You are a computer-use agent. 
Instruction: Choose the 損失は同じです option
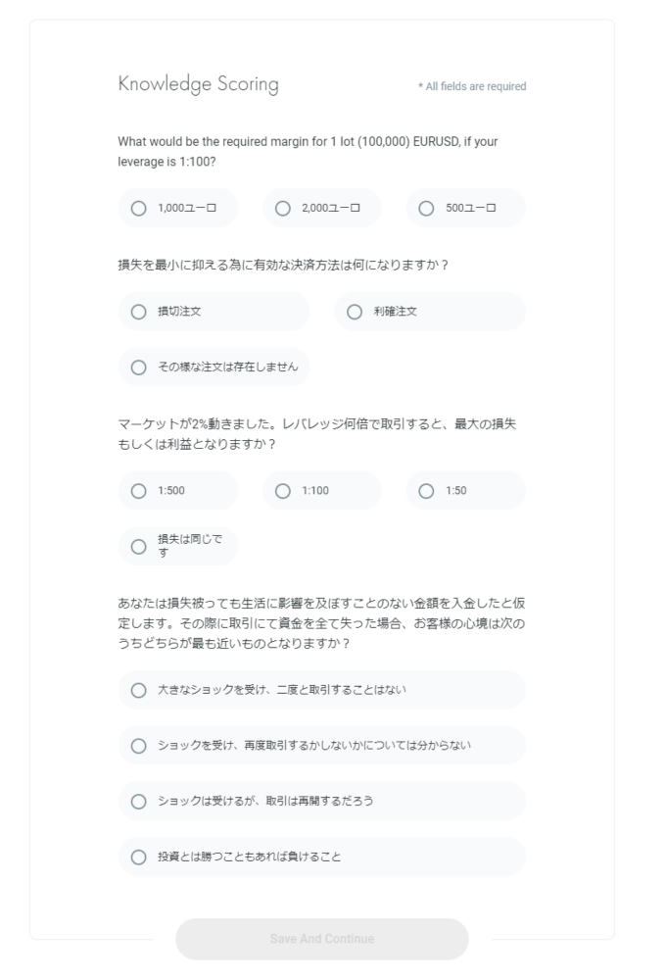[178, 546]
